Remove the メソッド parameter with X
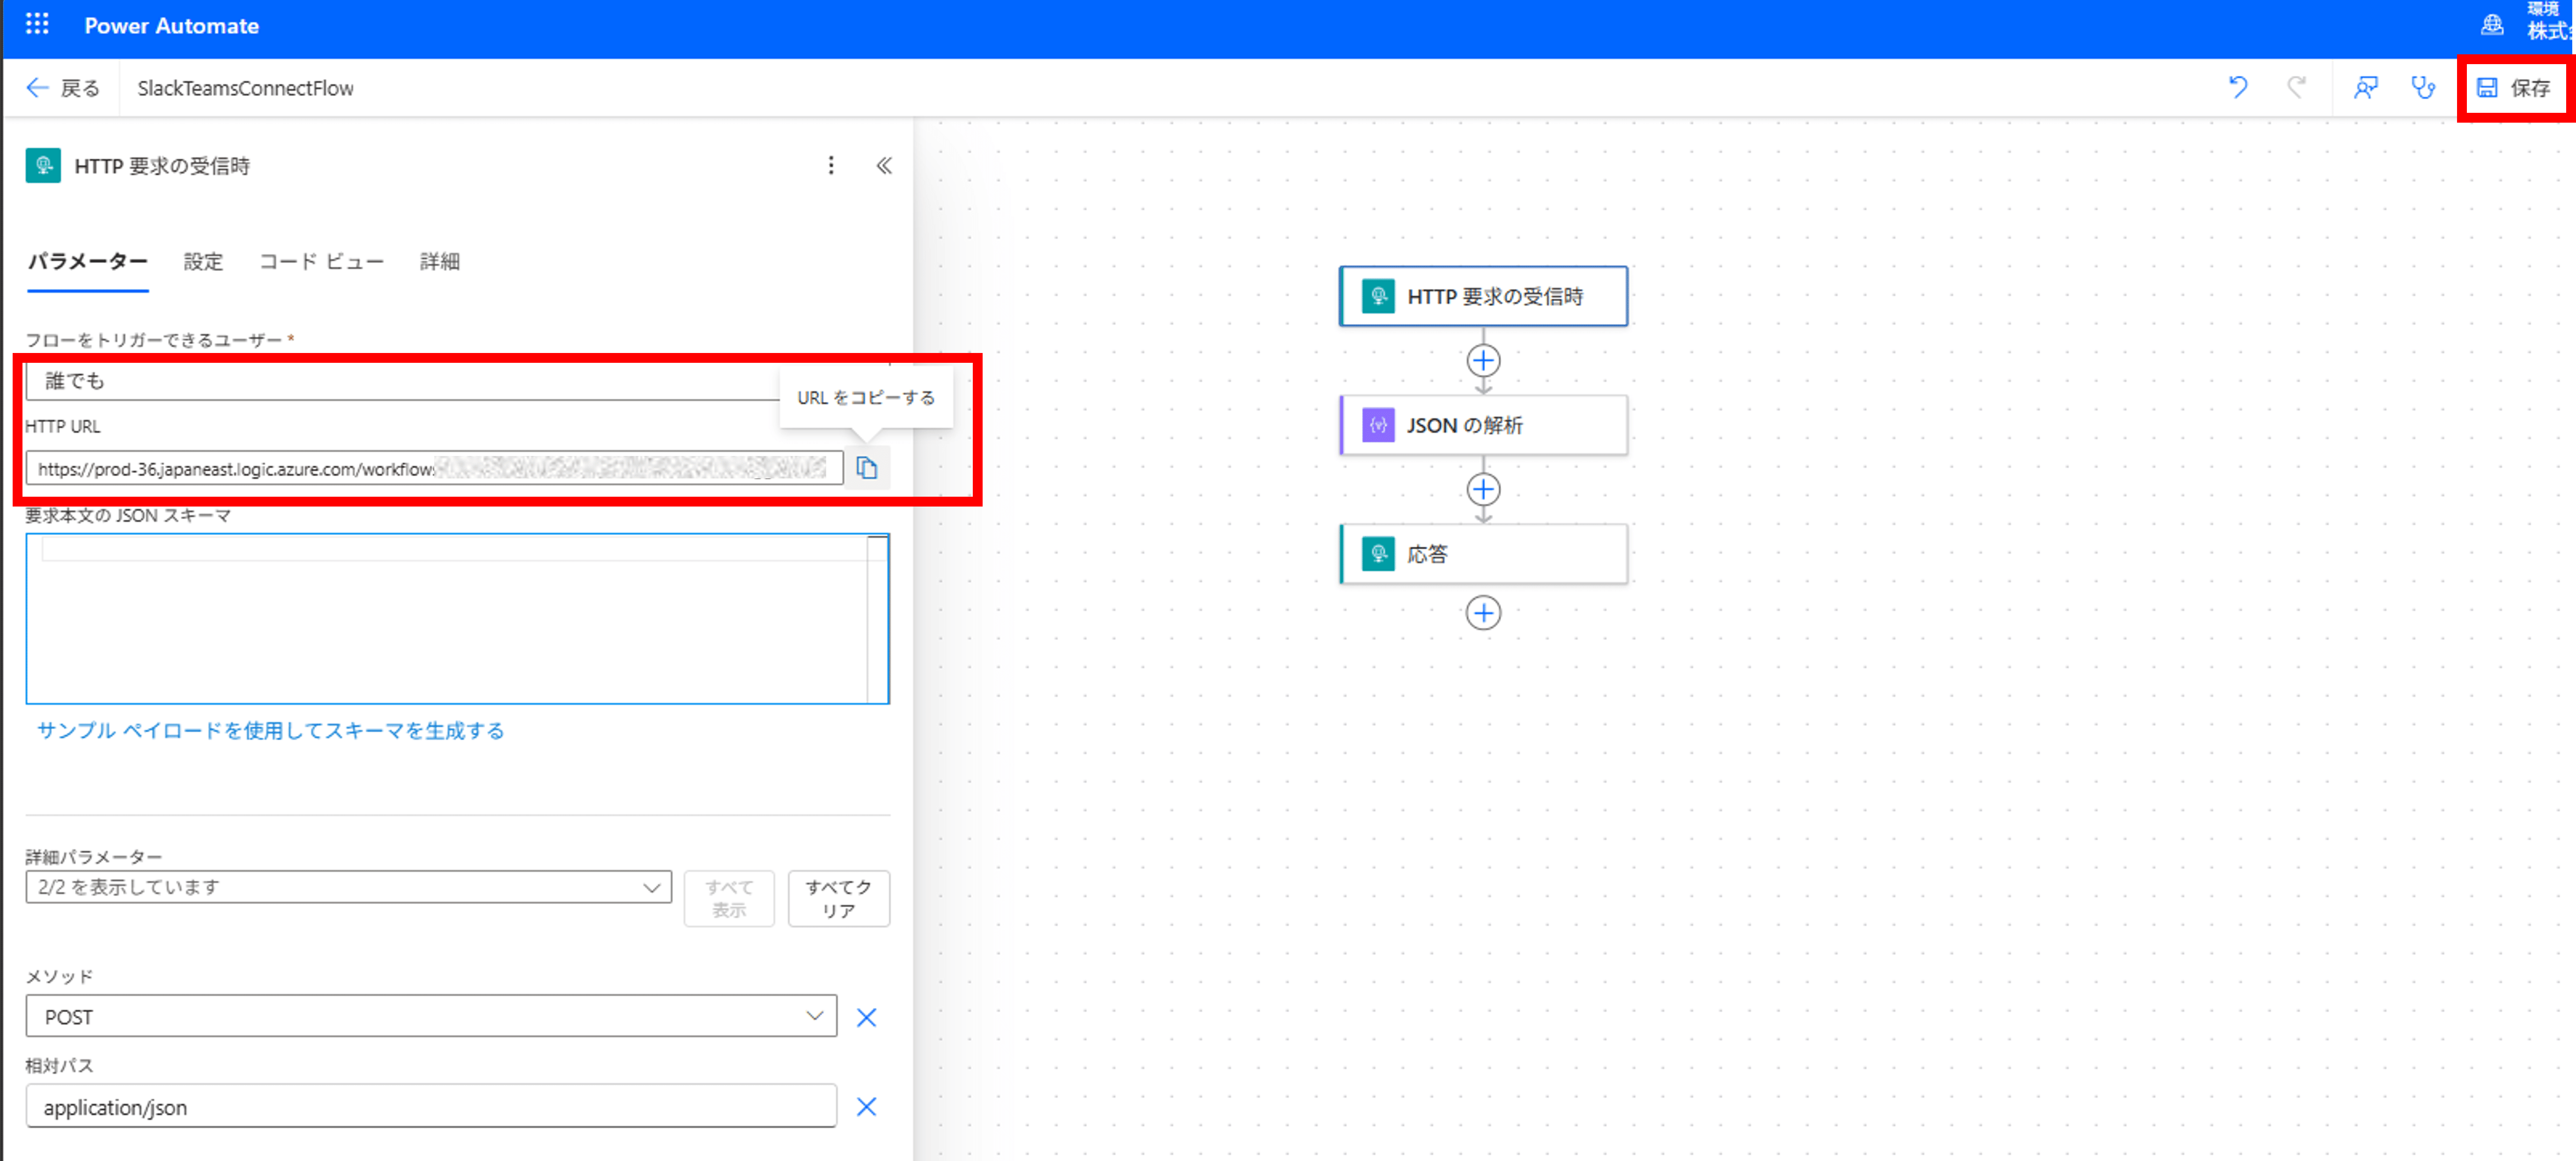2576x1161 pixels. point(866,1017)
